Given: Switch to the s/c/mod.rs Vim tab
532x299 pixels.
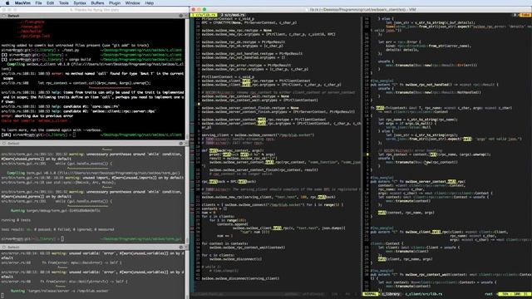Looking at the screenshot, I should pyautogui.click(x=233, y=15).
